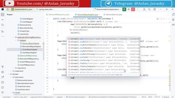Open the shawarmadelviry.java project dropdown
This screenshot has height=98, width=175.
pos(22,9)
